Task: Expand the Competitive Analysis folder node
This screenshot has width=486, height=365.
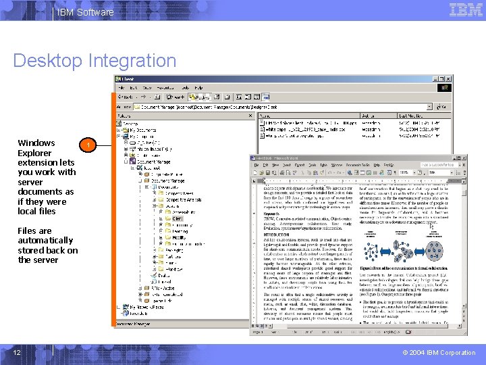Action: tap(155, 199)
